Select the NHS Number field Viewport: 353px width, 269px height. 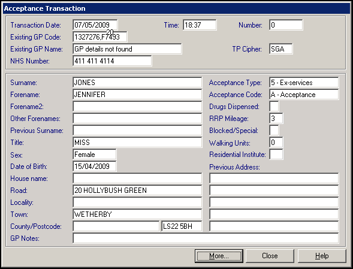[x=112, y=61]
